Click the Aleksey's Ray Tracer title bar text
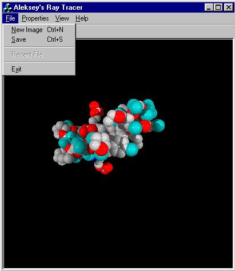Image resolution: width=235 pixels, height=271 pixels. [x=48, y=7]
